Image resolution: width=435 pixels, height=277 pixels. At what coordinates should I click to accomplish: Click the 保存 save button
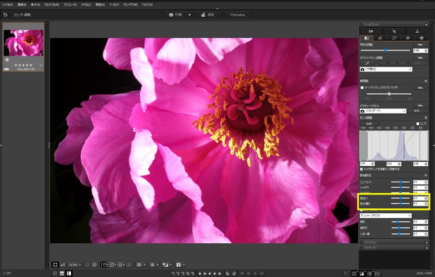tap(208, 15)
